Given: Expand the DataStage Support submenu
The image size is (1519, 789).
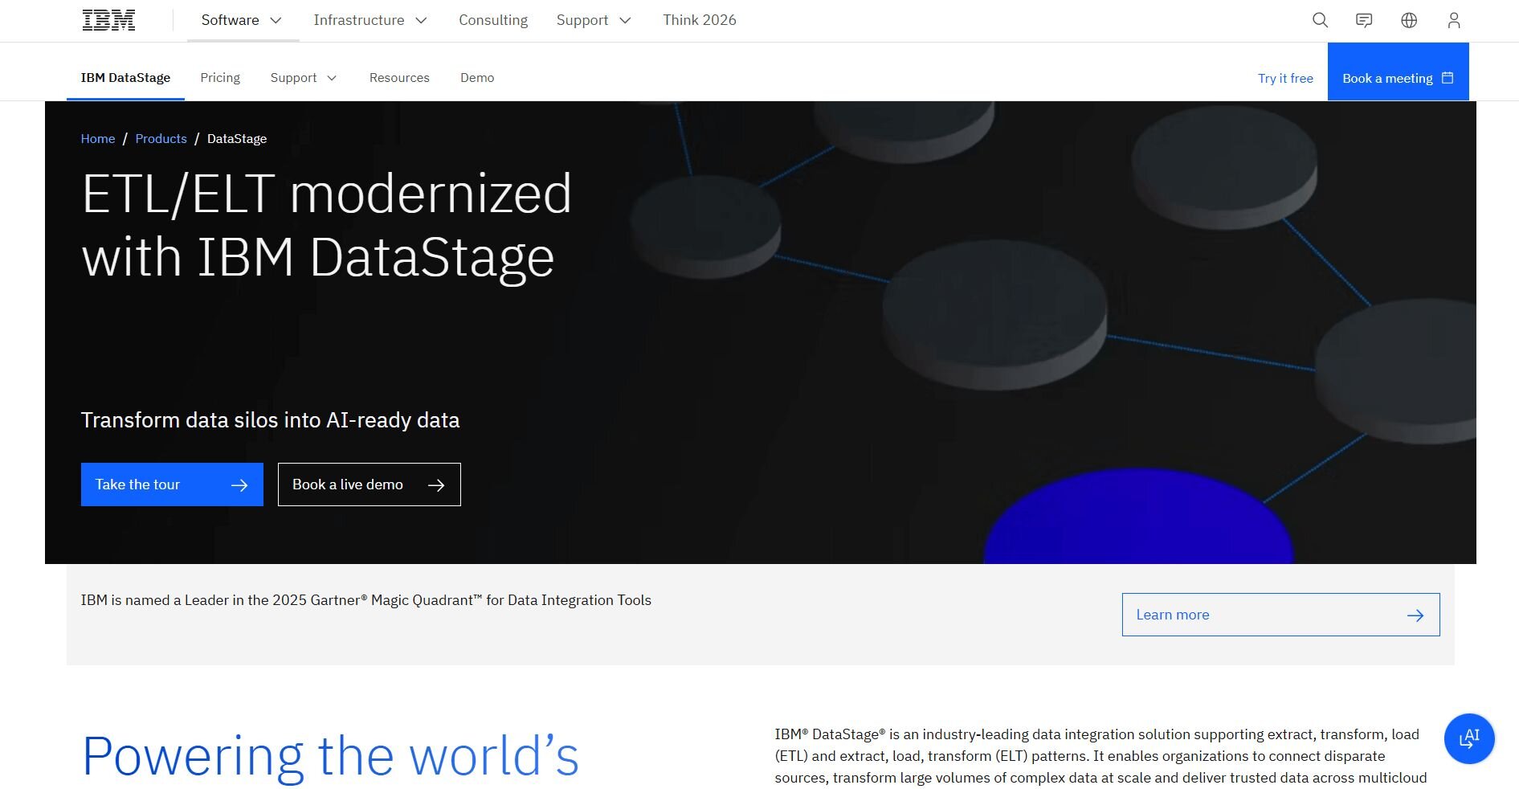Looking at the screenshot, I should 303,78.
